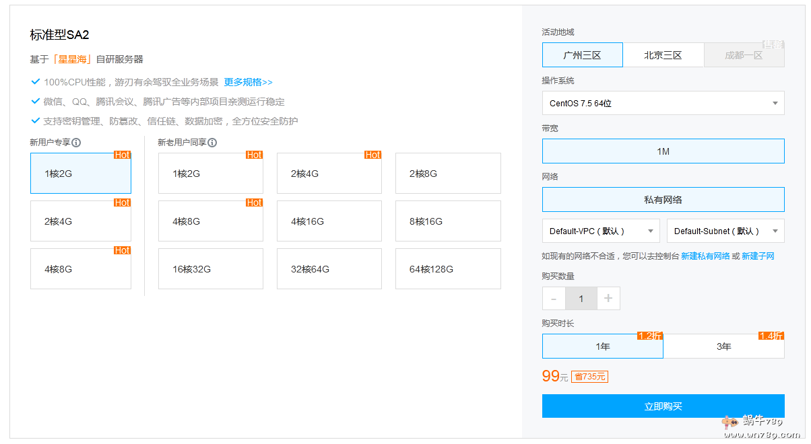The width and height of the screenshot is (811, 444).
Task: Choose 3年 purchase duration
Action: click(723, 346)
